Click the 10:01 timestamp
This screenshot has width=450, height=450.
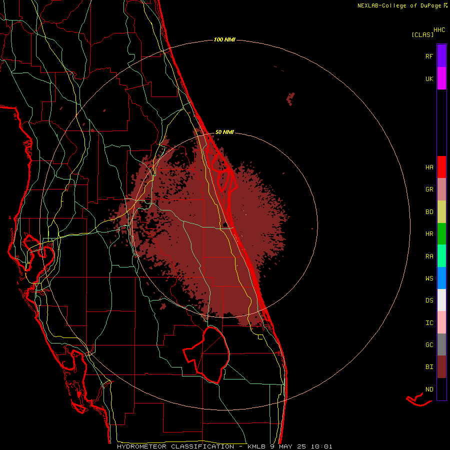click(x=322, y=446)
